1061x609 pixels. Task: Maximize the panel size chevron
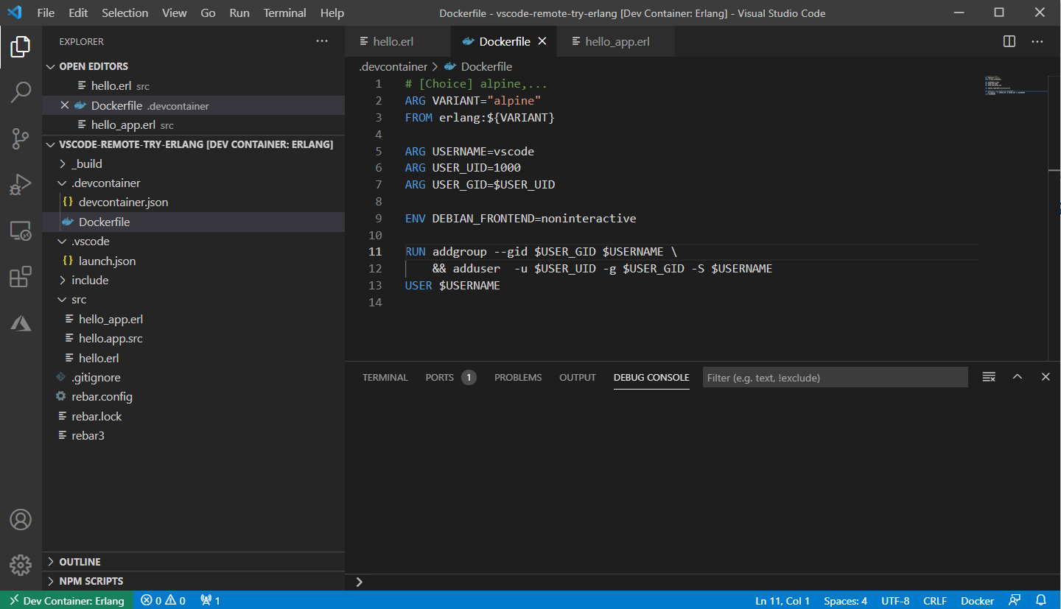[x=1018, y=377]
